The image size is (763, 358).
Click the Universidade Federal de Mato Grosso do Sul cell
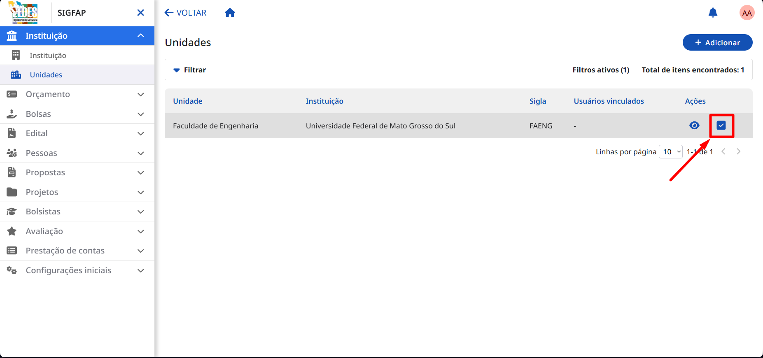click(380, 126)
